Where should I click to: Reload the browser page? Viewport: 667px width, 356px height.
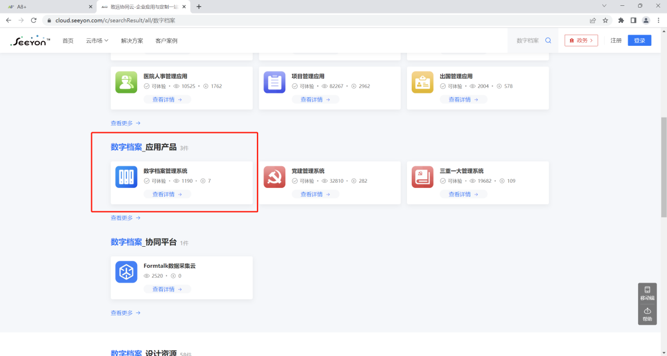pyautogui.click(x=34, y=21)
